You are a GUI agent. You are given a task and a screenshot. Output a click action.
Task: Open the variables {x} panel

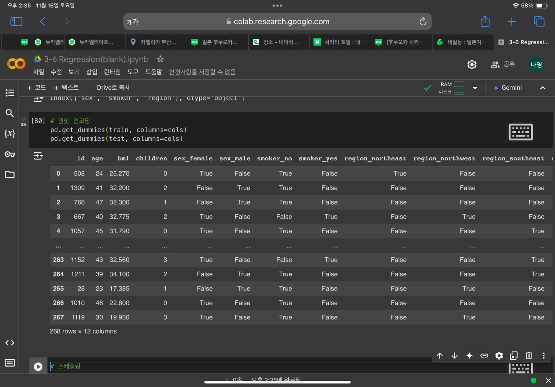click(10, 133)
